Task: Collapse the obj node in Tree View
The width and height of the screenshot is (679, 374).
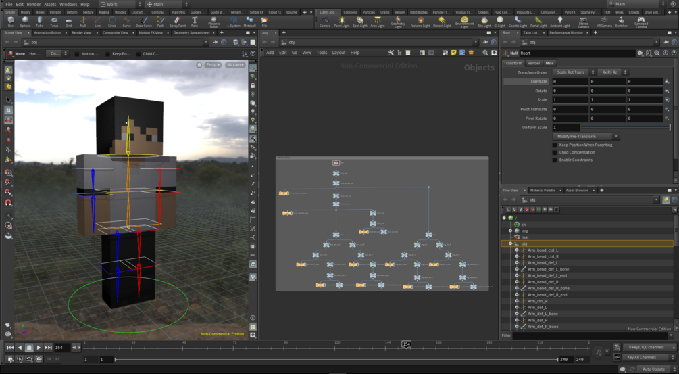Action: [x=510, y=243]
